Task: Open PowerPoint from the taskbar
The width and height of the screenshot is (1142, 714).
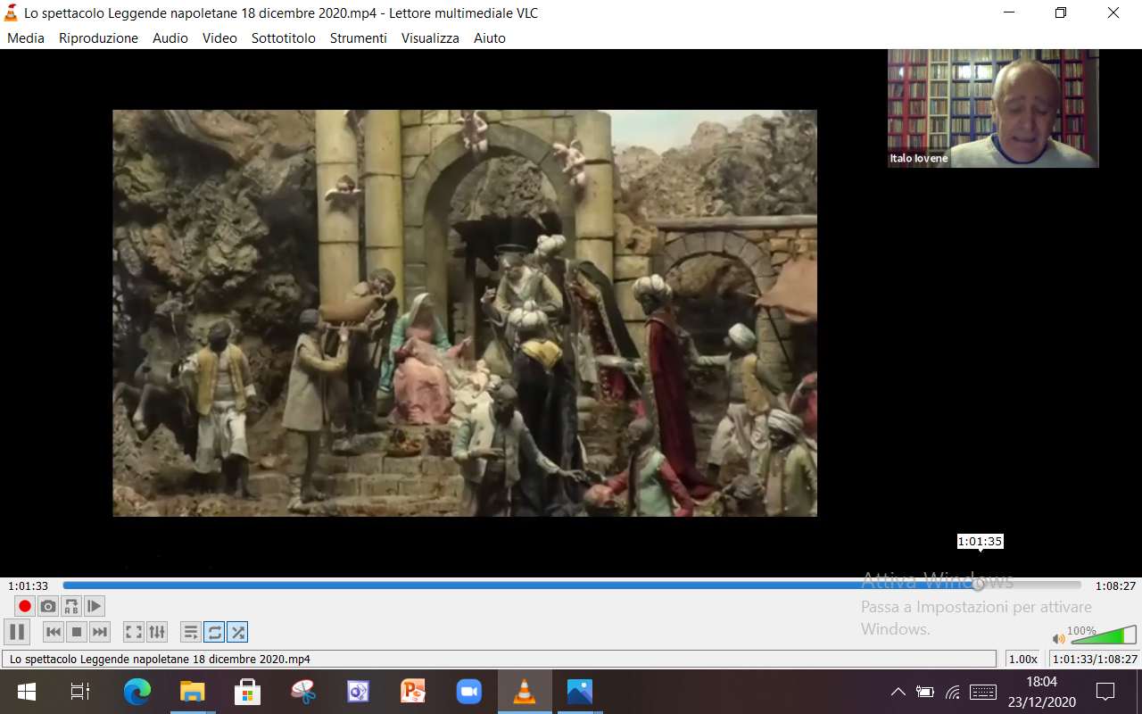Action: pyautogui.click(x=414, y=692)
